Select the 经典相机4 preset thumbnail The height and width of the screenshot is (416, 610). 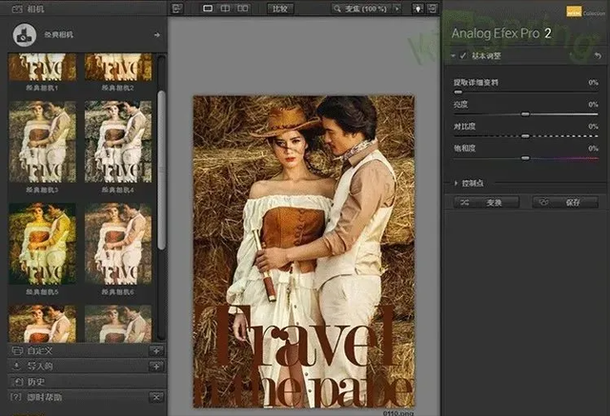[118, 142]
